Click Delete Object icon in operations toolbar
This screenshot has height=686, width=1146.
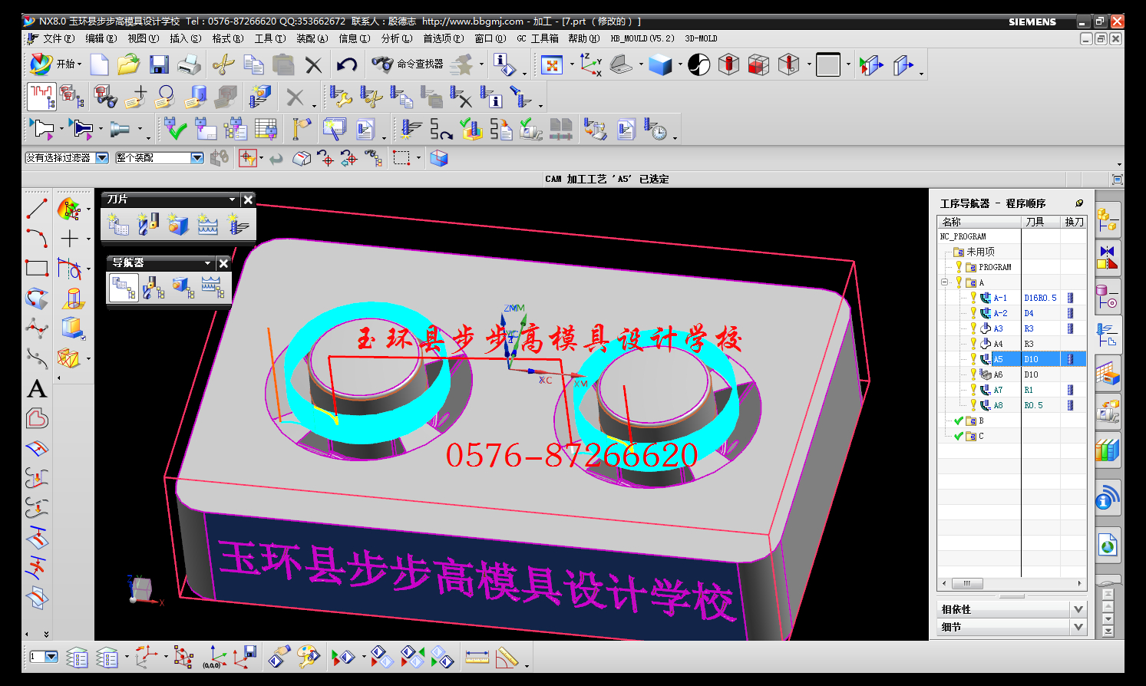461,97
